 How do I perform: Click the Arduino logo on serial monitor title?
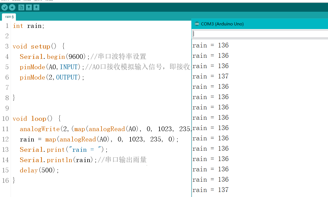click(197, 24)
